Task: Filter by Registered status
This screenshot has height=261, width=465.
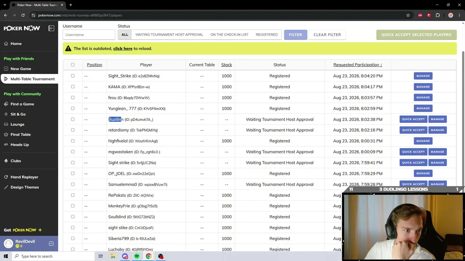Action: [267, 34]
